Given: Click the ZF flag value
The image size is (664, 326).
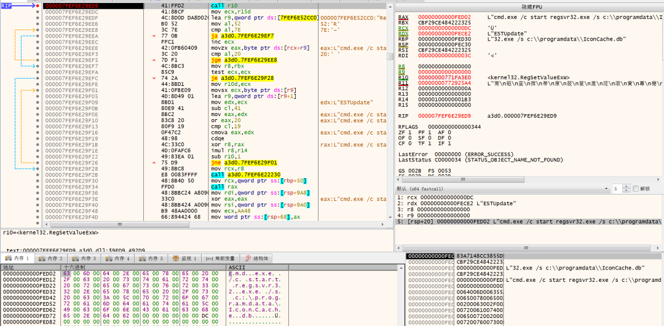Looking at the screenshot, I should (409, 133).
